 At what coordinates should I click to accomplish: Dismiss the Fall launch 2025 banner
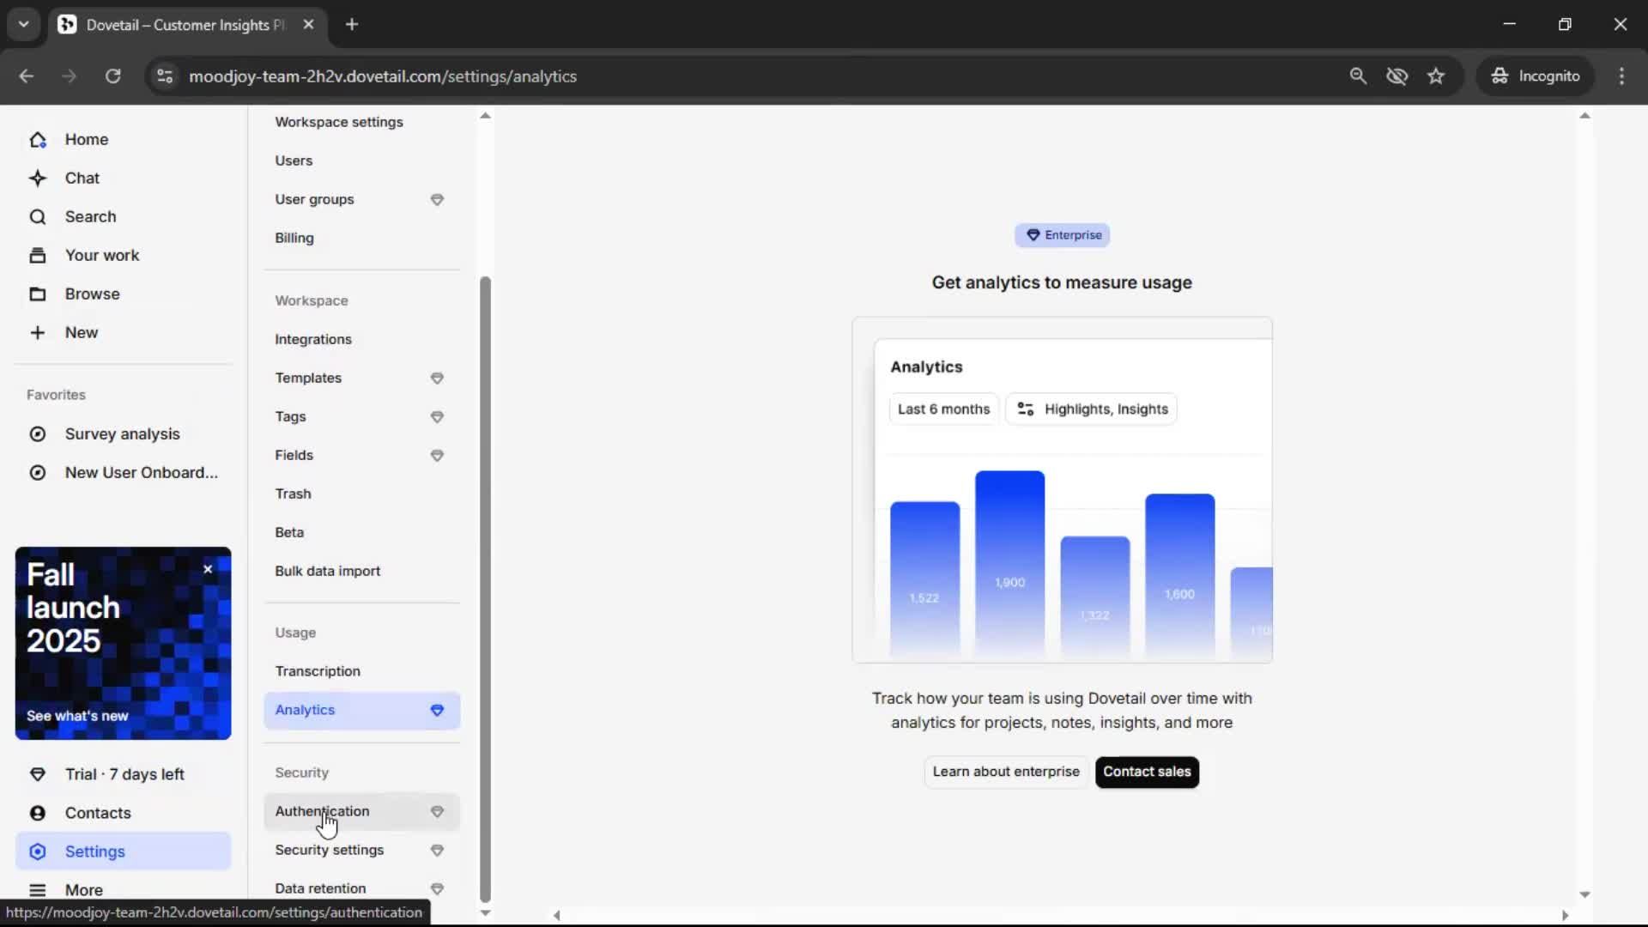(208, 569)
